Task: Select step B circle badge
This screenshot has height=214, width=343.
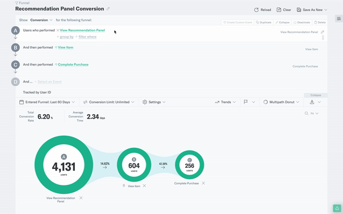Action: pyautogui.click(x=15, y=47)
